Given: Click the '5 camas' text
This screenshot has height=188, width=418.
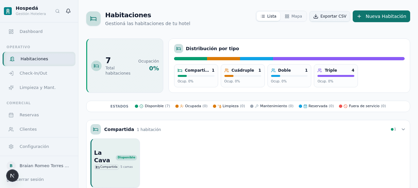Looking at the screenshot, I should (127, 167).
